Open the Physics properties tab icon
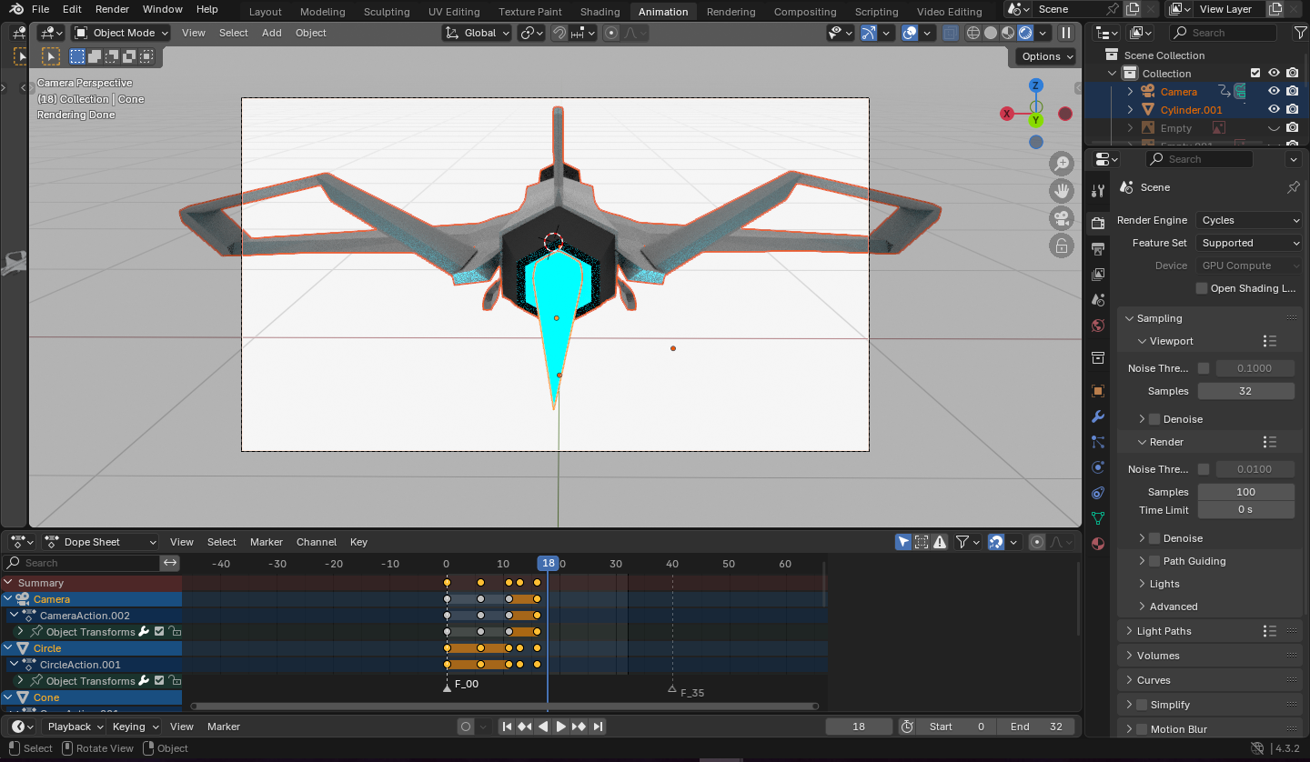Screen dimensions: 1310x762 [x=1098, y=467]
